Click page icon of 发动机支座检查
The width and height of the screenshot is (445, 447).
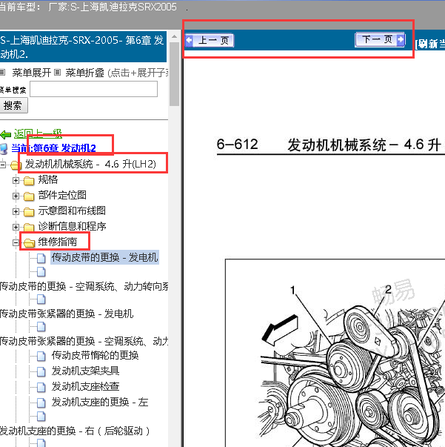coord(41,387)
